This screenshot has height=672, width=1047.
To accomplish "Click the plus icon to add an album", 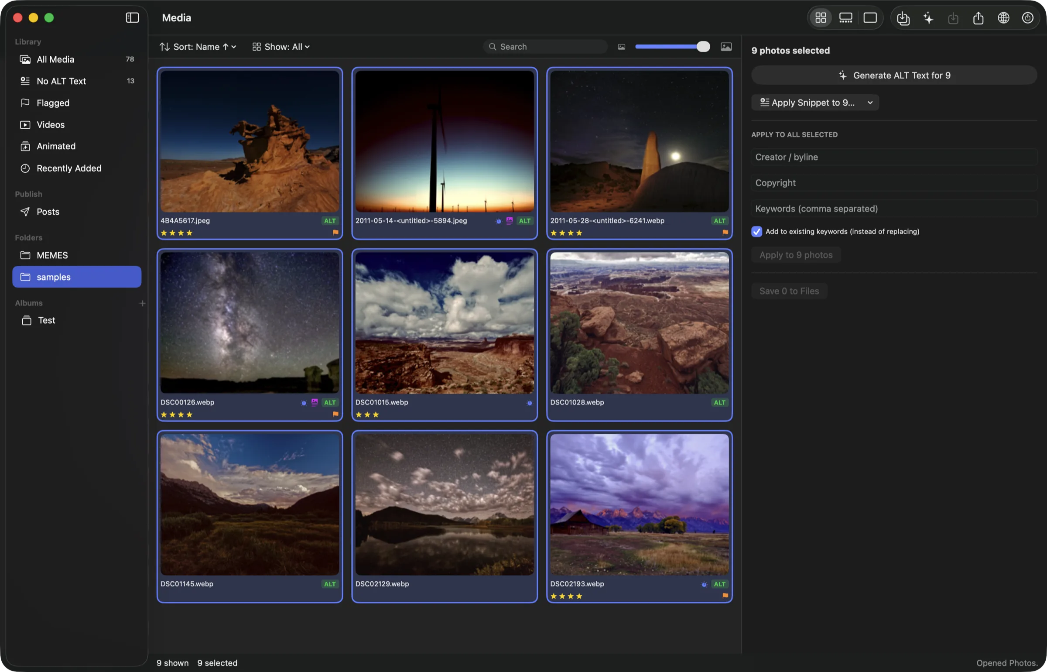I will pyautogui.click(x=142, y=303).
